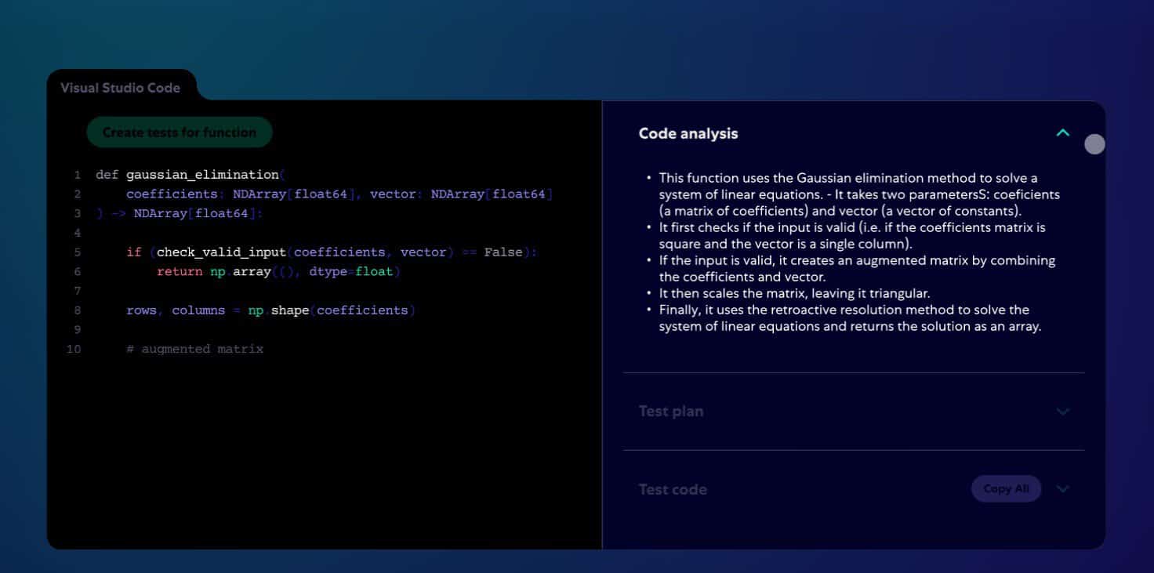The height and width of the screenshot is (573, 1154).
Task: Click line number 5 in gutter
Action: 78,252
